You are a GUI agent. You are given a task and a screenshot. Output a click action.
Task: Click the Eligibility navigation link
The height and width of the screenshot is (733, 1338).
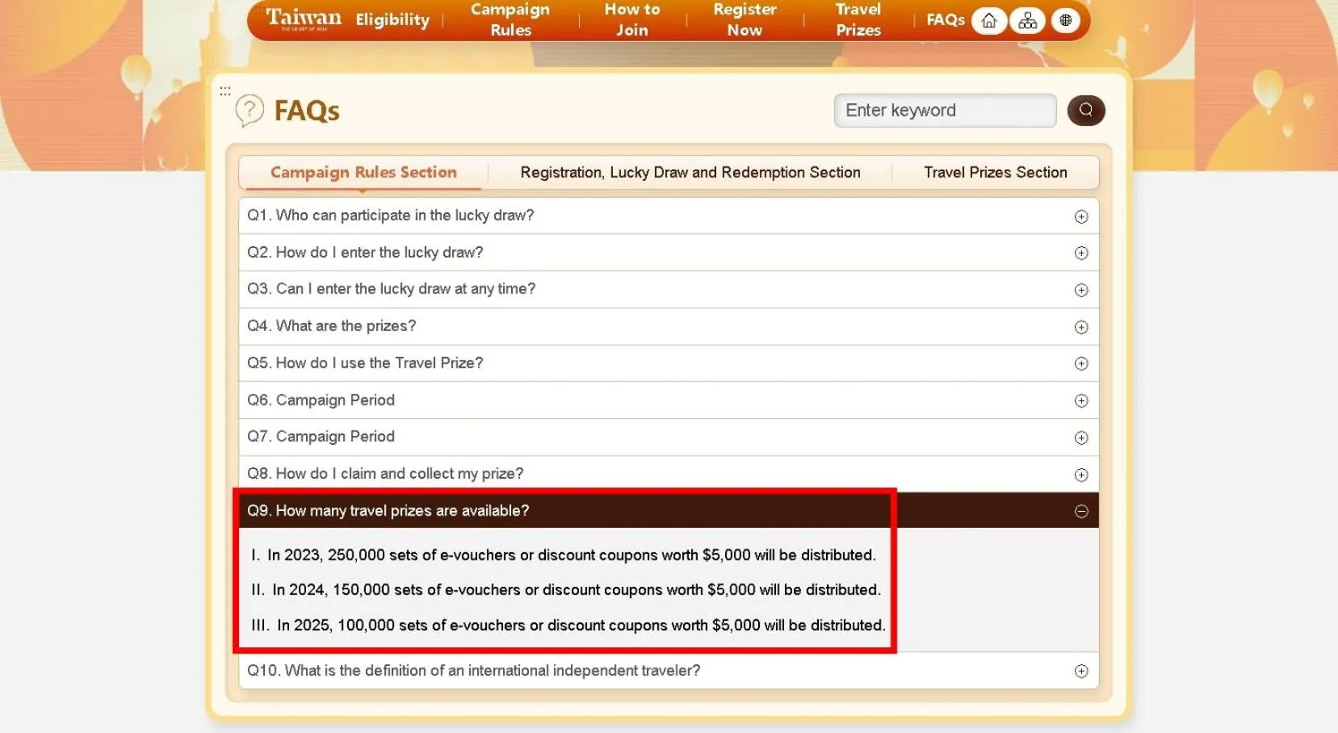click(x=392, y=19)
